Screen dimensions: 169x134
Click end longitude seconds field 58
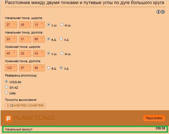pos(39,68)
